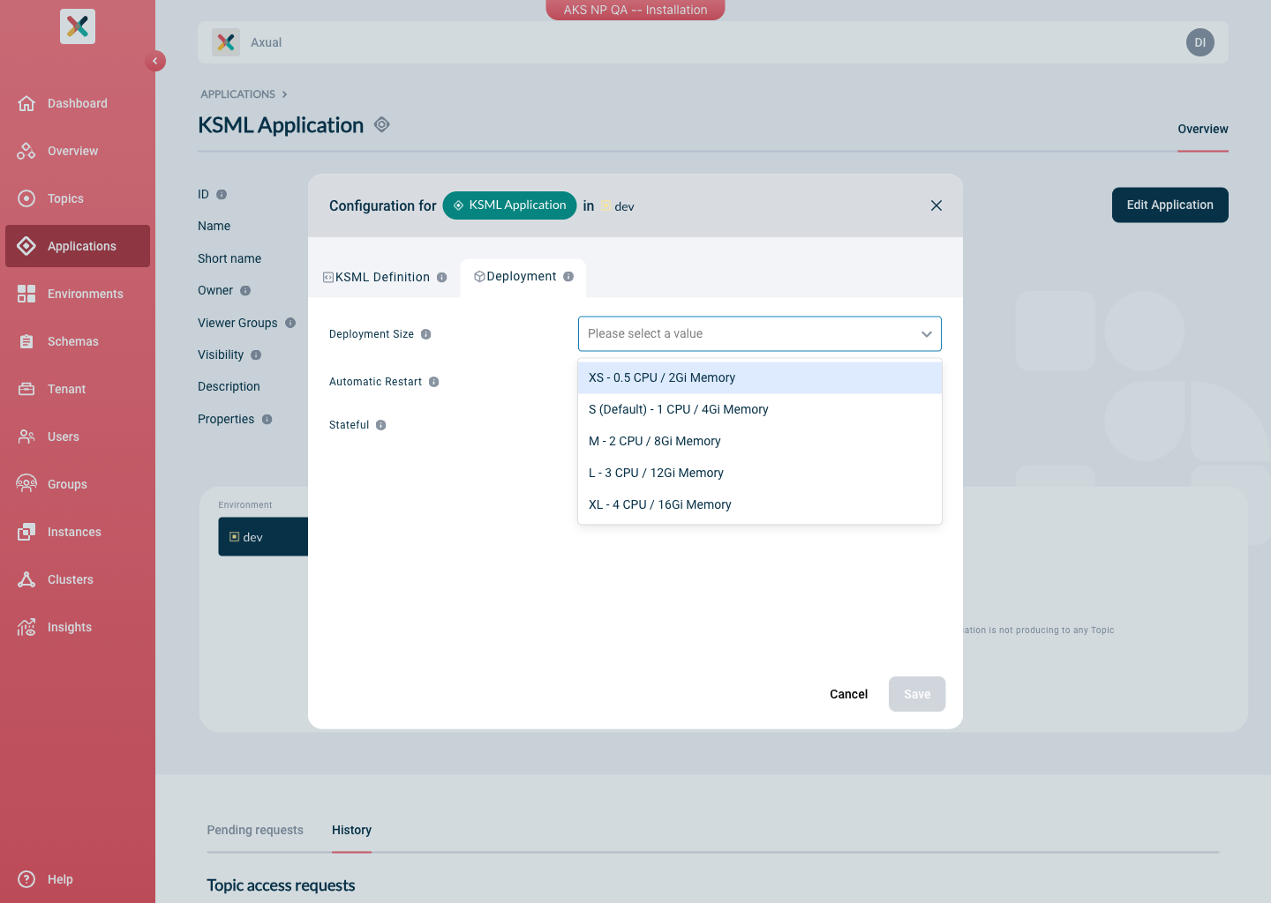Select XL - 4 CPU / 16Gi Memory option
1271x903 pixels.
click(659, 504)
